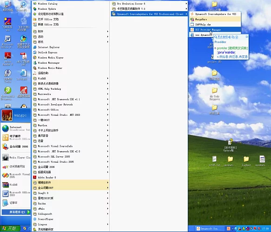Open the Maxthon folder

(71, 125)
